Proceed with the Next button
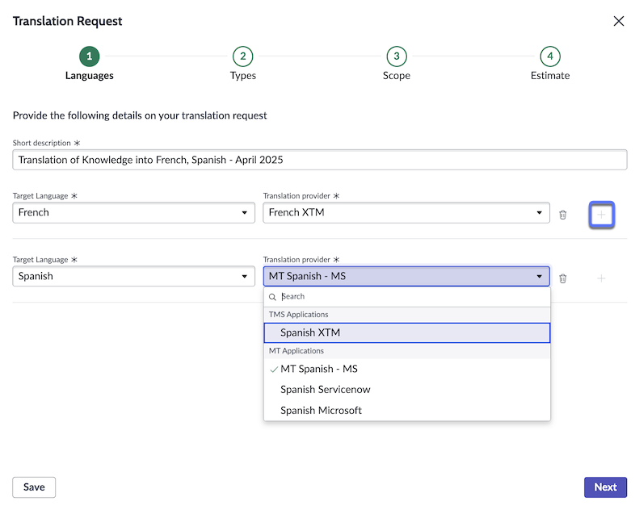 pos(605,487)
